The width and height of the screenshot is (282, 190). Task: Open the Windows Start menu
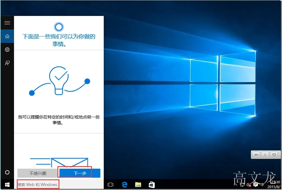pos(7,184)
